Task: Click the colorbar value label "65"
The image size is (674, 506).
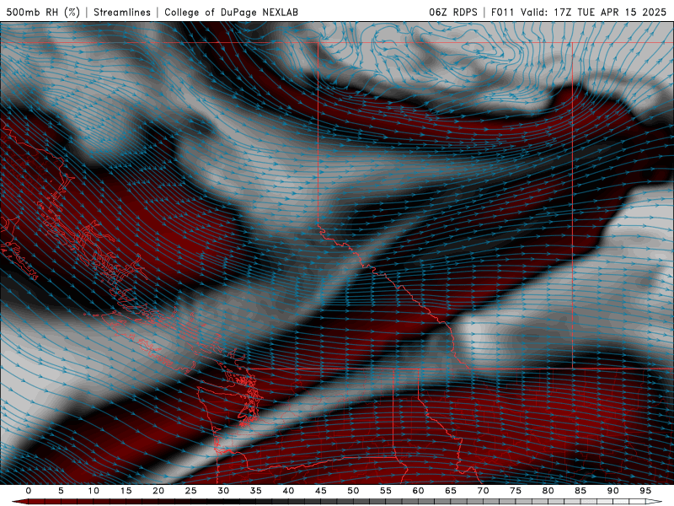Action: (451, 491)
